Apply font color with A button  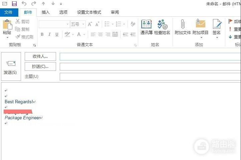point(79,34)
